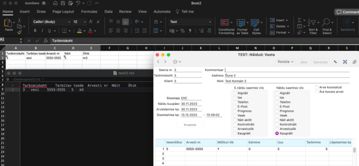Open the ellipsis actions menu in Näidud window
This screenshot has height=166, width=359.
tap(177, 62)
